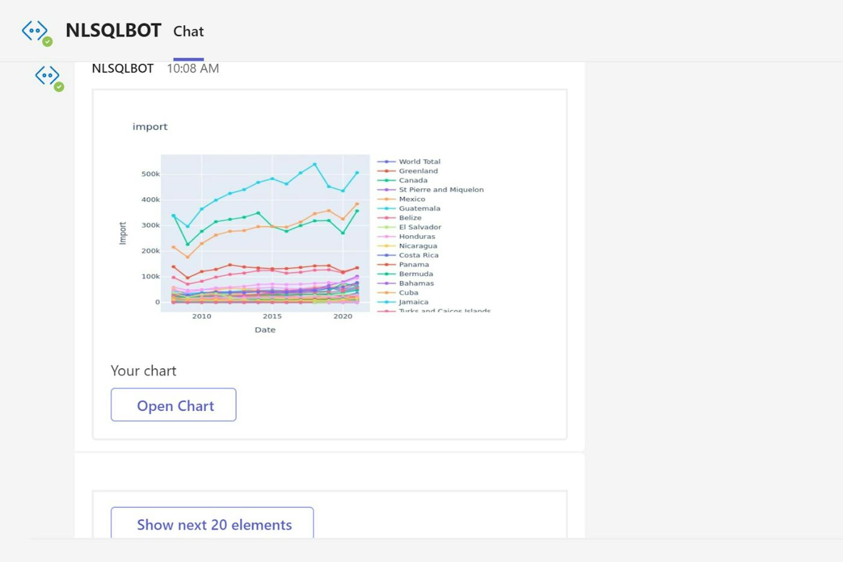Click the Belize color swatch in the legend
The width and height of the screenshot is (843, 562).
(386, 218)
